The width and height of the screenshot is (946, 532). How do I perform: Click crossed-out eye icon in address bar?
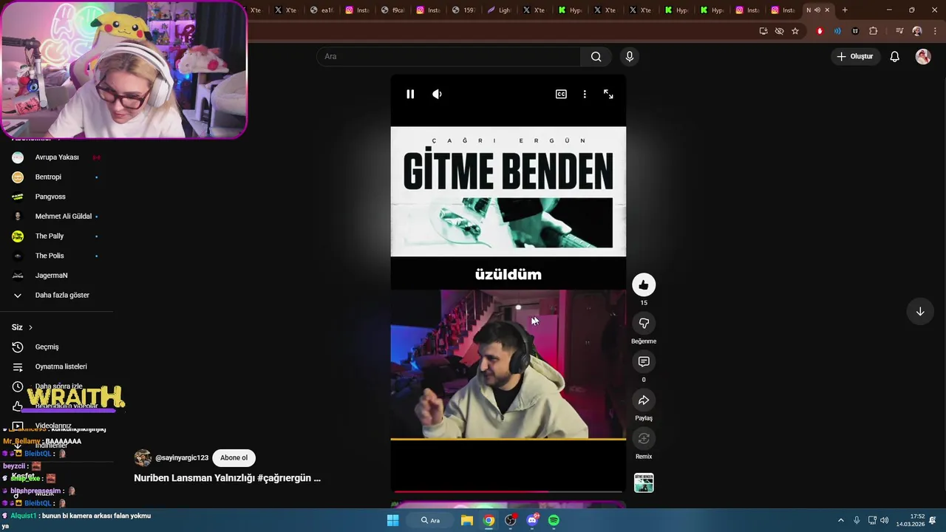coord(779,31)
